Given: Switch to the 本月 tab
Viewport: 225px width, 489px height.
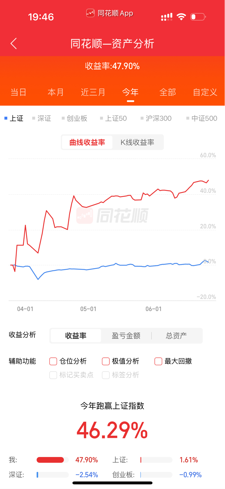Looking at the screenshot, I should pos(56,92).
